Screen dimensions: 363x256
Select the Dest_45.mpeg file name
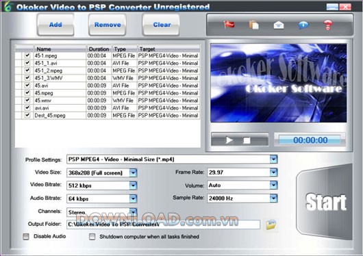coord(50,115)
